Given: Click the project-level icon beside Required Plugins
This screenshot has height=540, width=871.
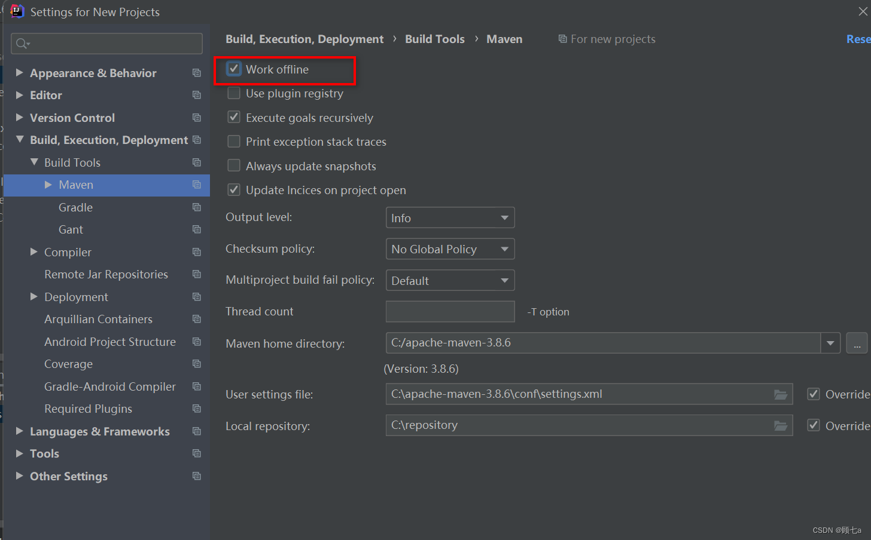Looking at the screenshot, I should [196, 409].
